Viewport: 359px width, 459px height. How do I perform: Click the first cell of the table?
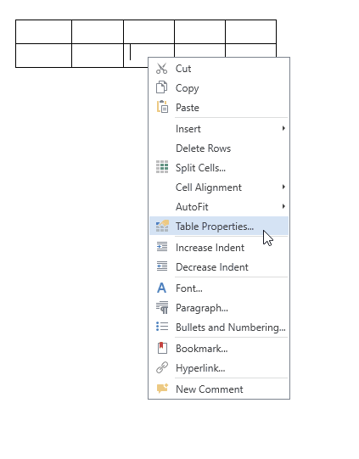click(x=43, y=32)
